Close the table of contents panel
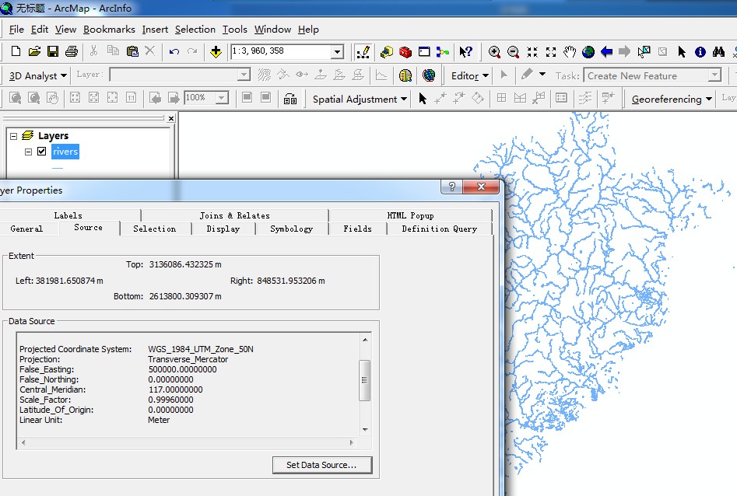The width and height of the screenshot is (737, 496). [171, 118]
